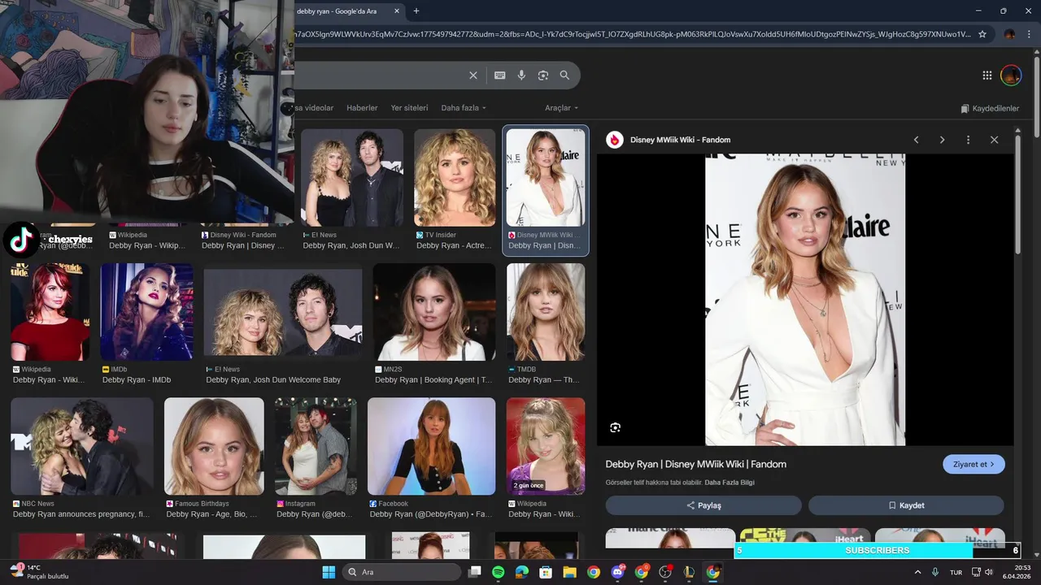Open the on-screen keyboard input tool

pyautogui.click(x=500, y=76)
